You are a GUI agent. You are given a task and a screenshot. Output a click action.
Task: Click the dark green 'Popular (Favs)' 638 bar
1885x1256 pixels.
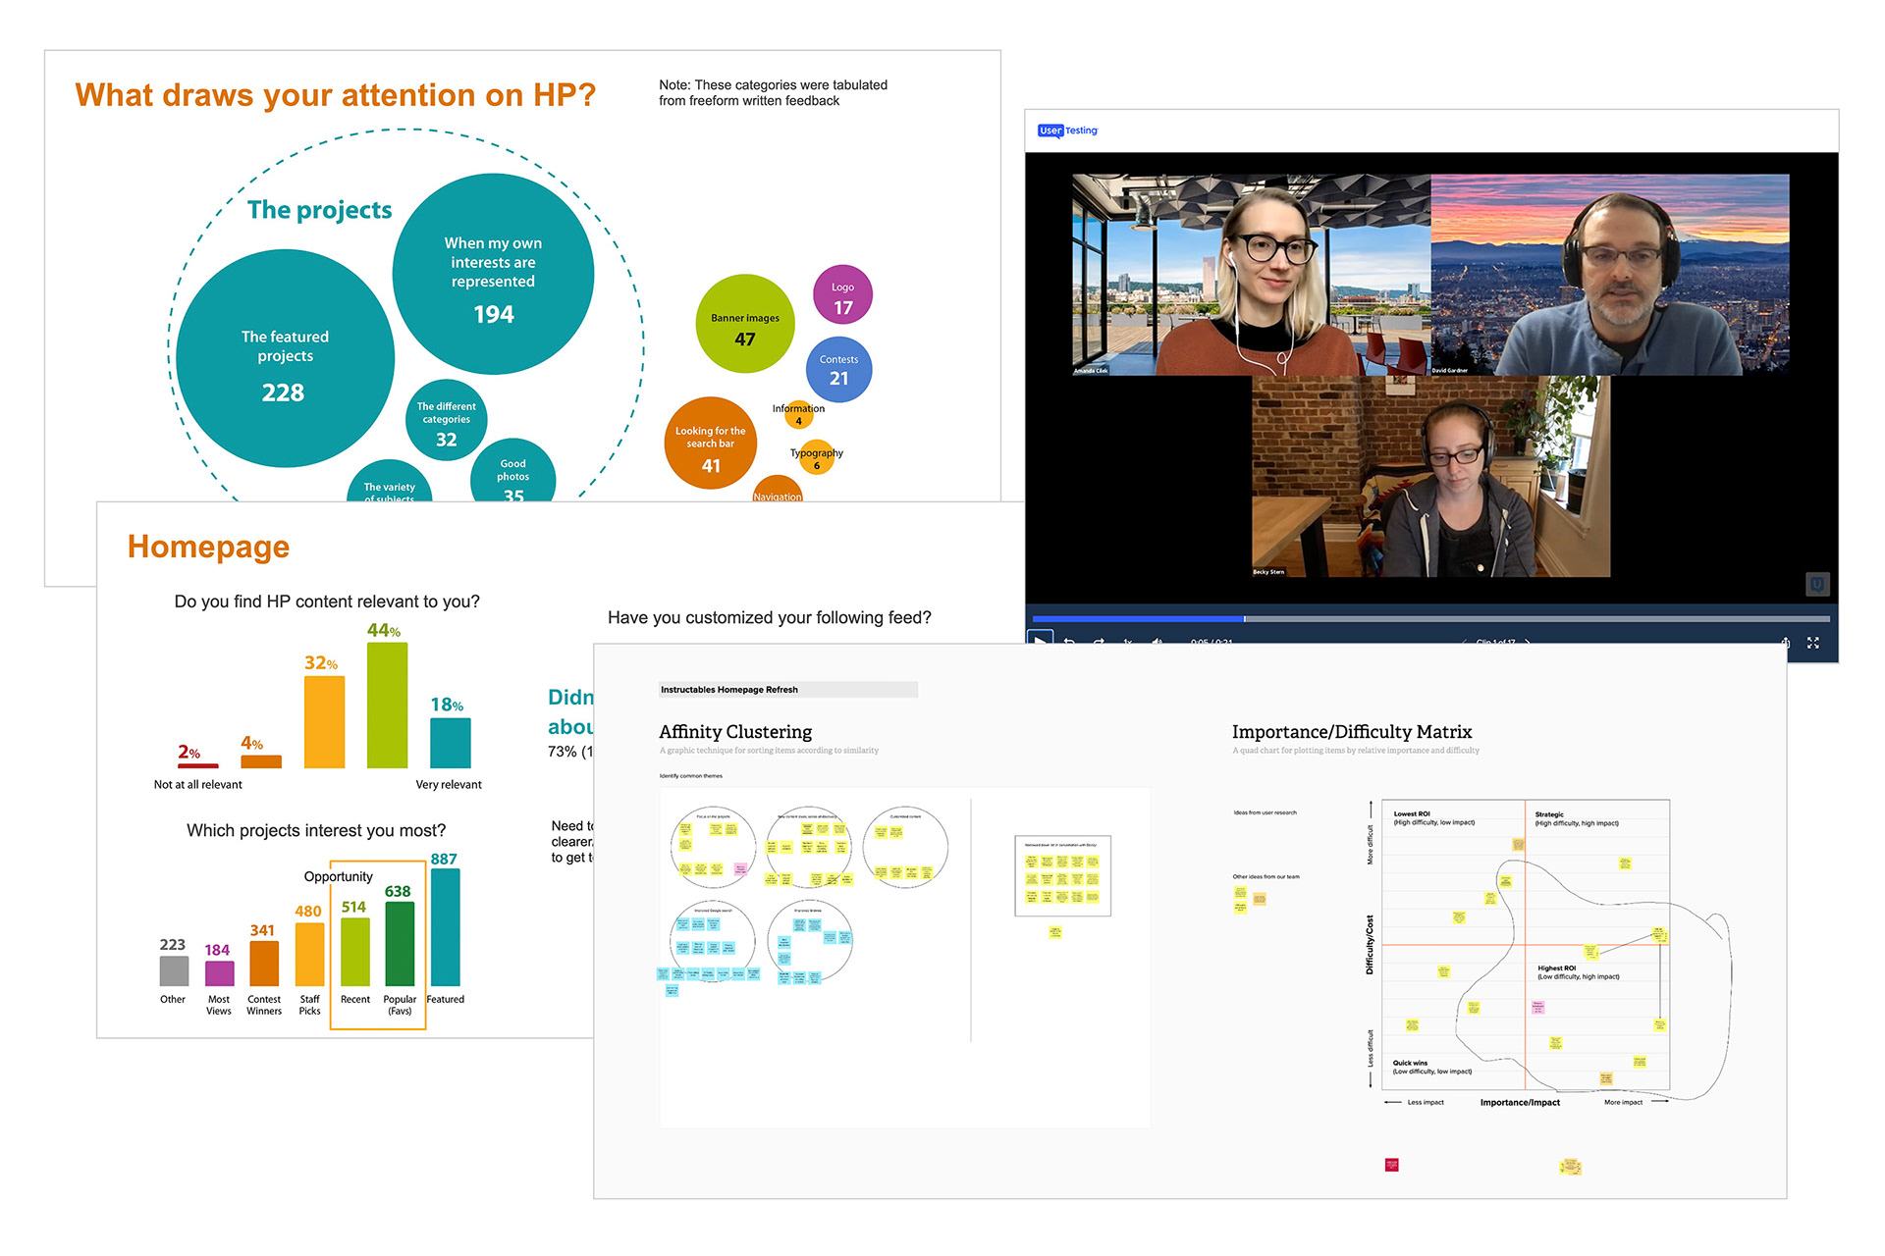click(x=400, y=944)
